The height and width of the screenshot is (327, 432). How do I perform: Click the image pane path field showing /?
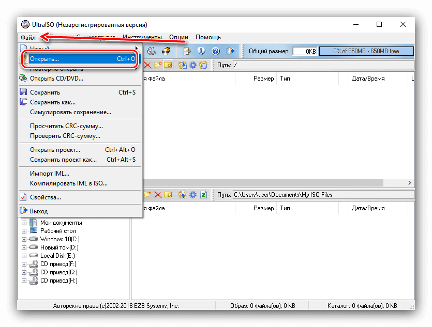pyautogui.click(x=323, y=65)
